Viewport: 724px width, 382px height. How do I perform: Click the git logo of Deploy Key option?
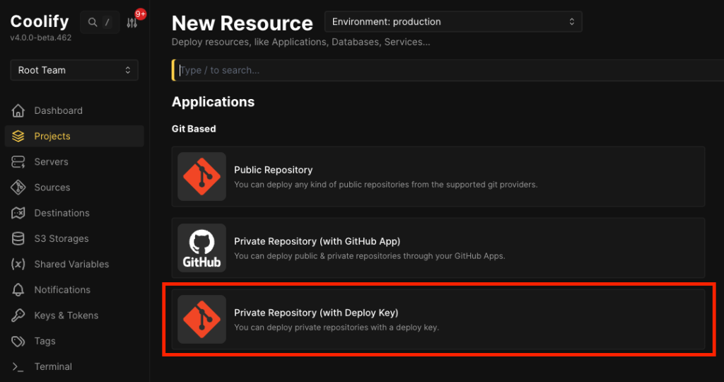(202, 320)
